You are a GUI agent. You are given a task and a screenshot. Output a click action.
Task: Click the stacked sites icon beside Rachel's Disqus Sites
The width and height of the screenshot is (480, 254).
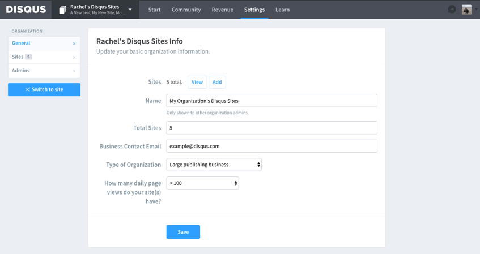pos(62,10)
